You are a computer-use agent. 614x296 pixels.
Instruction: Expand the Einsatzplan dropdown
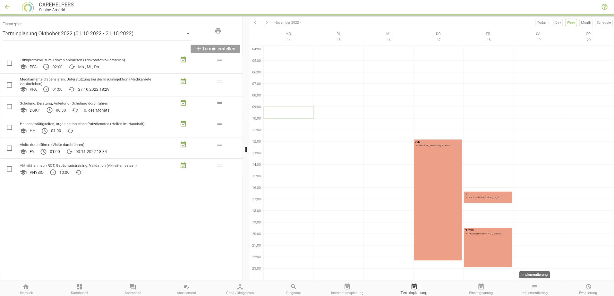click(x=188, y=34)
